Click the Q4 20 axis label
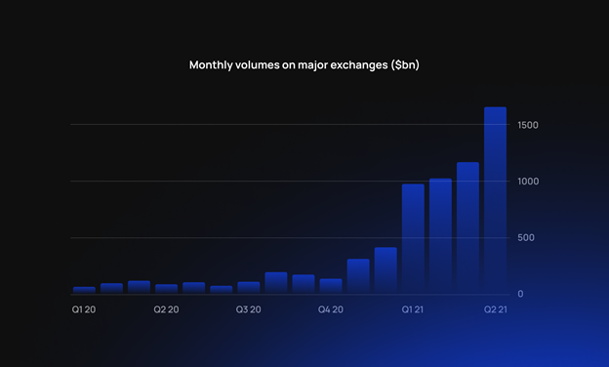Image resolution: width=609 pixels, height=367 pixels. (331, 309)
